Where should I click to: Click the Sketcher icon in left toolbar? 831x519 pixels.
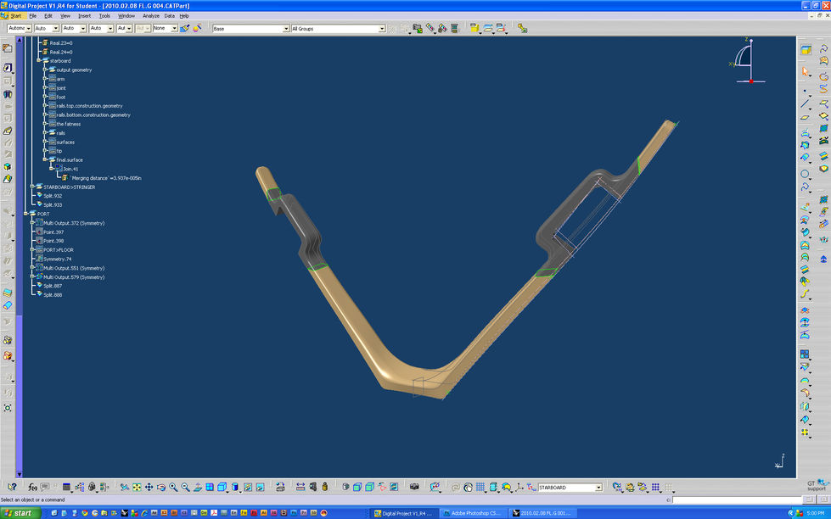click(8, 68)
